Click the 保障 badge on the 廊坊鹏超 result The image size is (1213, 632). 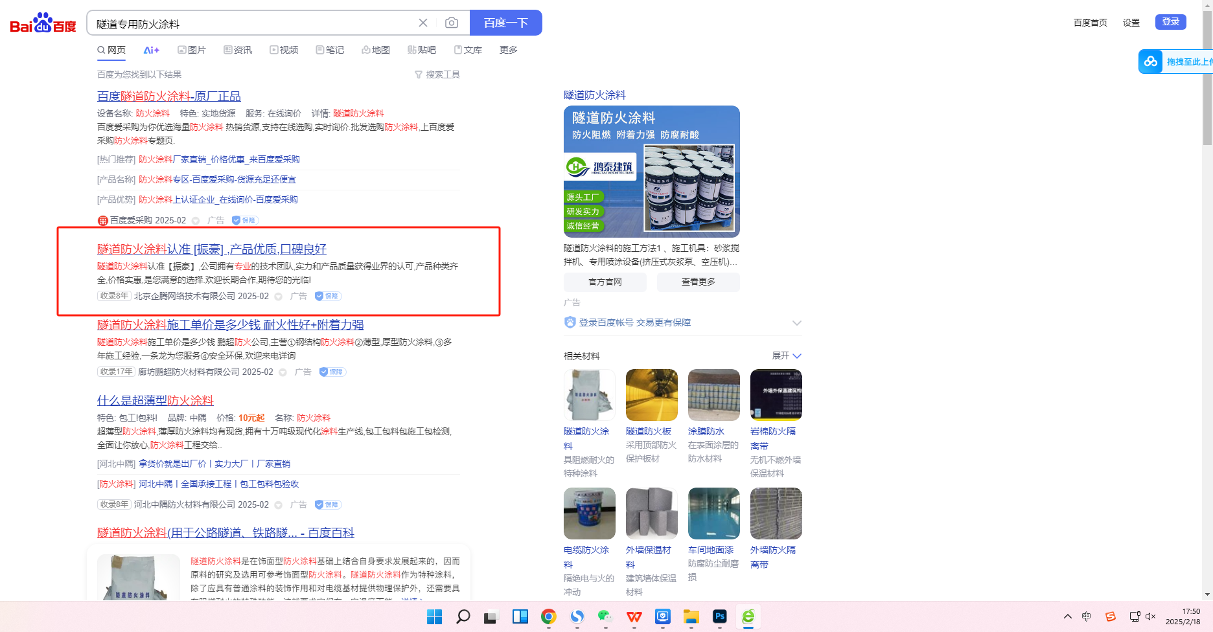point(332,372)
